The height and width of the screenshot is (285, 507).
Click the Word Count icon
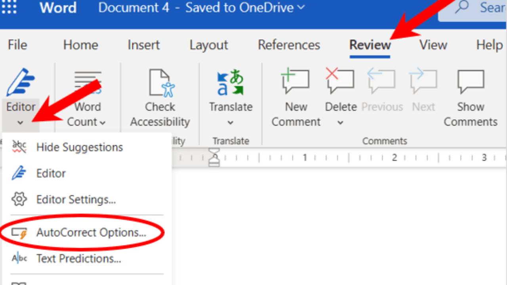tap(88, 82)
